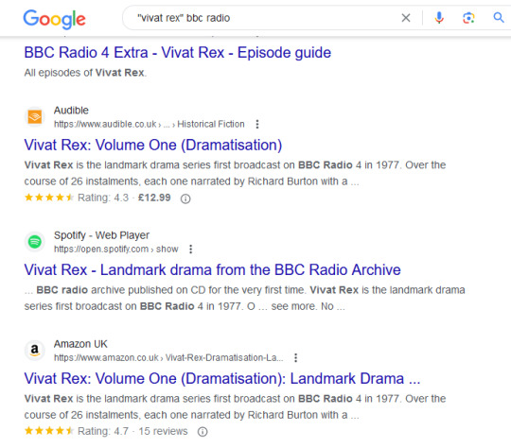Click the "15 reviews" text

[x=163, y=431]
